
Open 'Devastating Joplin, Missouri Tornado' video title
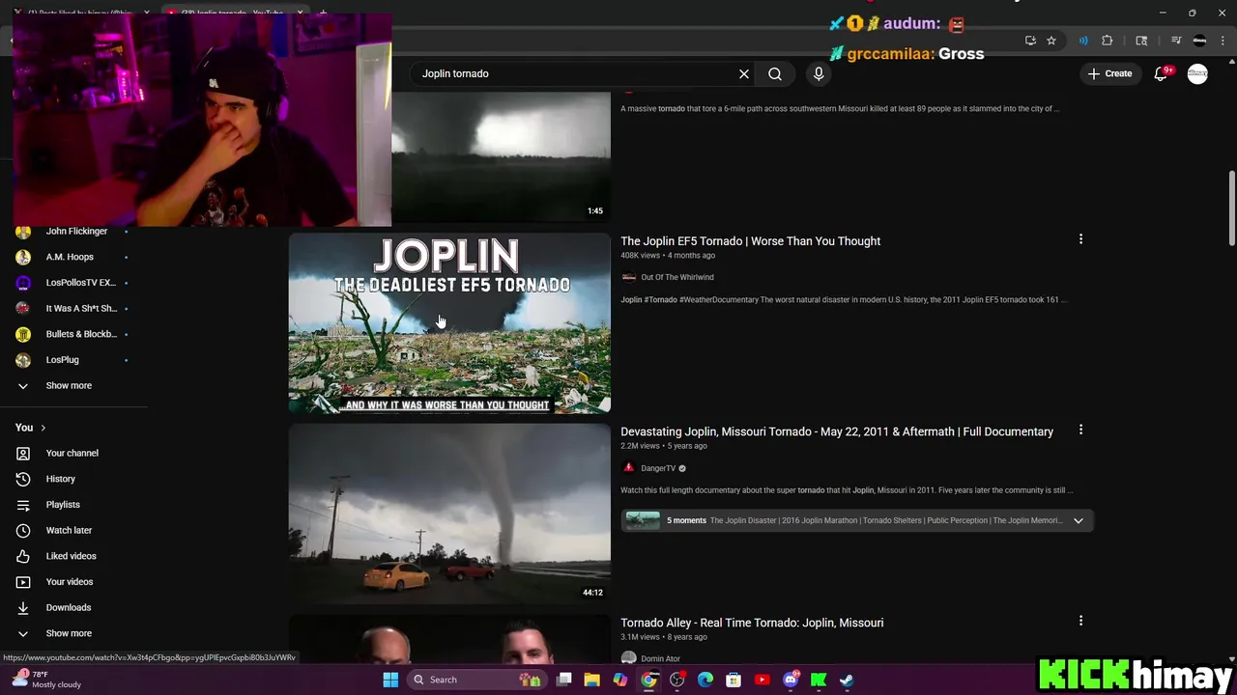coord(837,431)
